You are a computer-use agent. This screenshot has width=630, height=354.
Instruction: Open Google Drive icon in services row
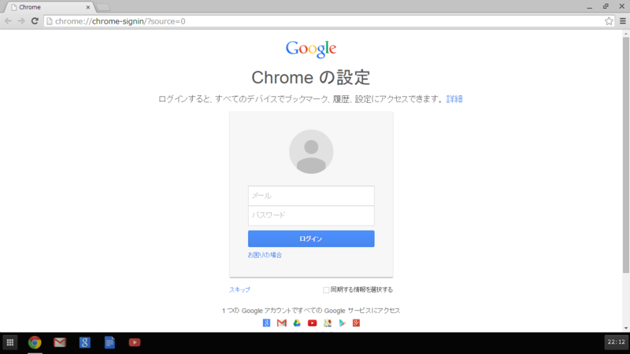[297, 323]
